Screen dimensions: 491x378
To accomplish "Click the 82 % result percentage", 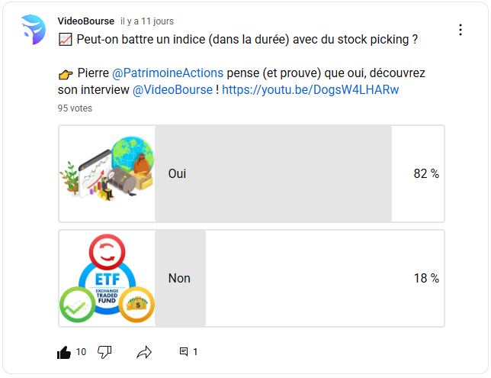I will pos(426,174).
